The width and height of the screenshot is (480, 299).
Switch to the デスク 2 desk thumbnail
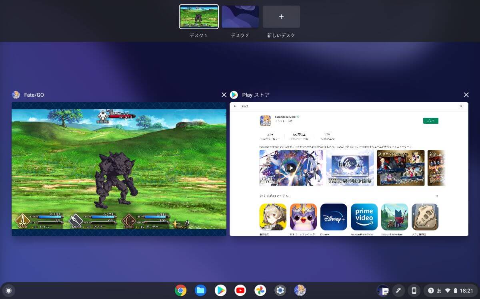pos(240,17)
